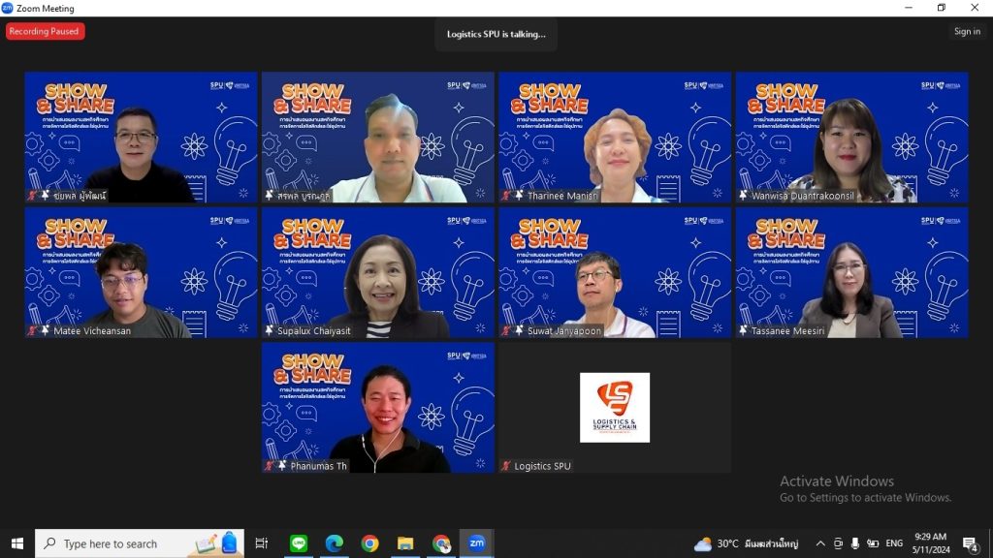The image size is (993, 558).
Task: Select Wanwisa Duantrakoonsil's video tile
Action: click(851, 138)
